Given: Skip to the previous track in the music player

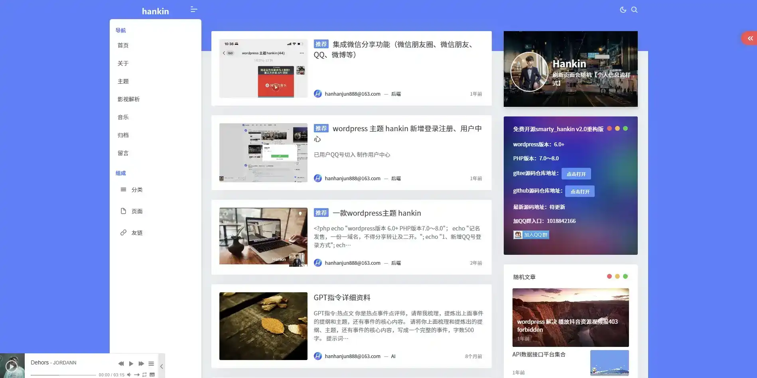Looking at the screenshot, I should (x=121, y=364).
